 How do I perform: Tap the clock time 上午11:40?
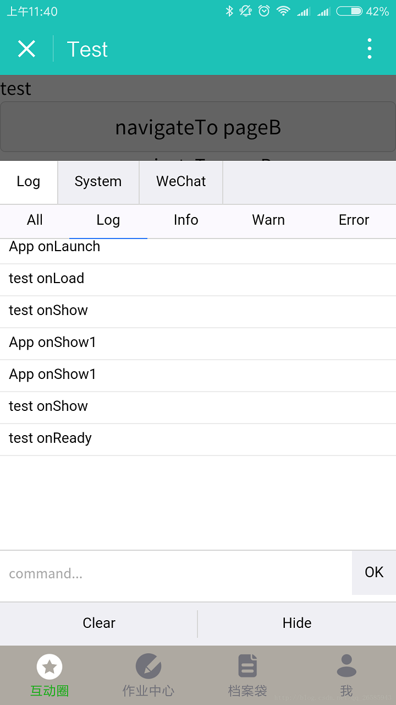click(32, 11)
